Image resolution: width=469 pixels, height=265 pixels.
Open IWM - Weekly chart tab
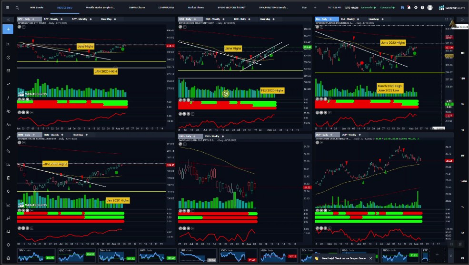point(51,135)
